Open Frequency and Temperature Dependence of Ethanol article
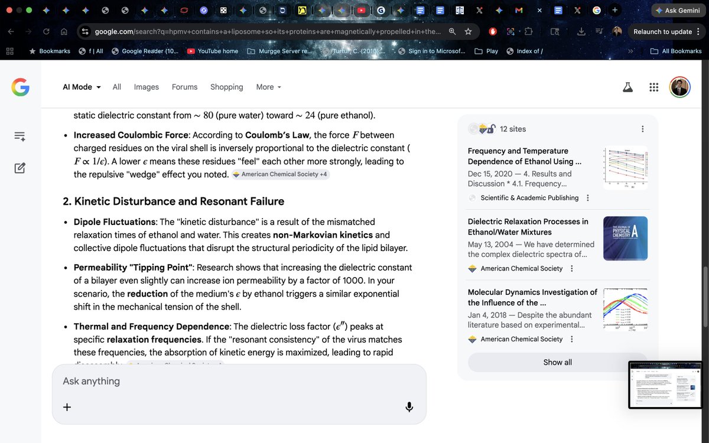This screenshot has width=709, height=443. pyautogui.click(x=525, y=156)
